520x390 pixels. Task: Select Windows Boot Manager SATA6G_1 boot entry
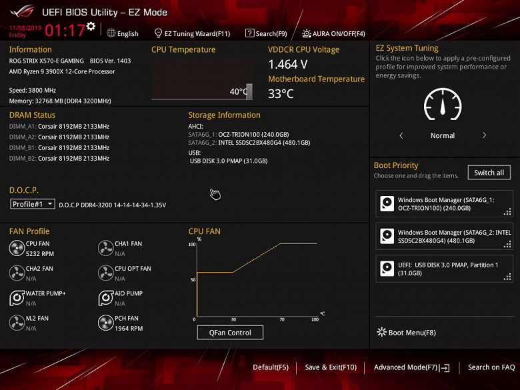(x=445, y=203)
